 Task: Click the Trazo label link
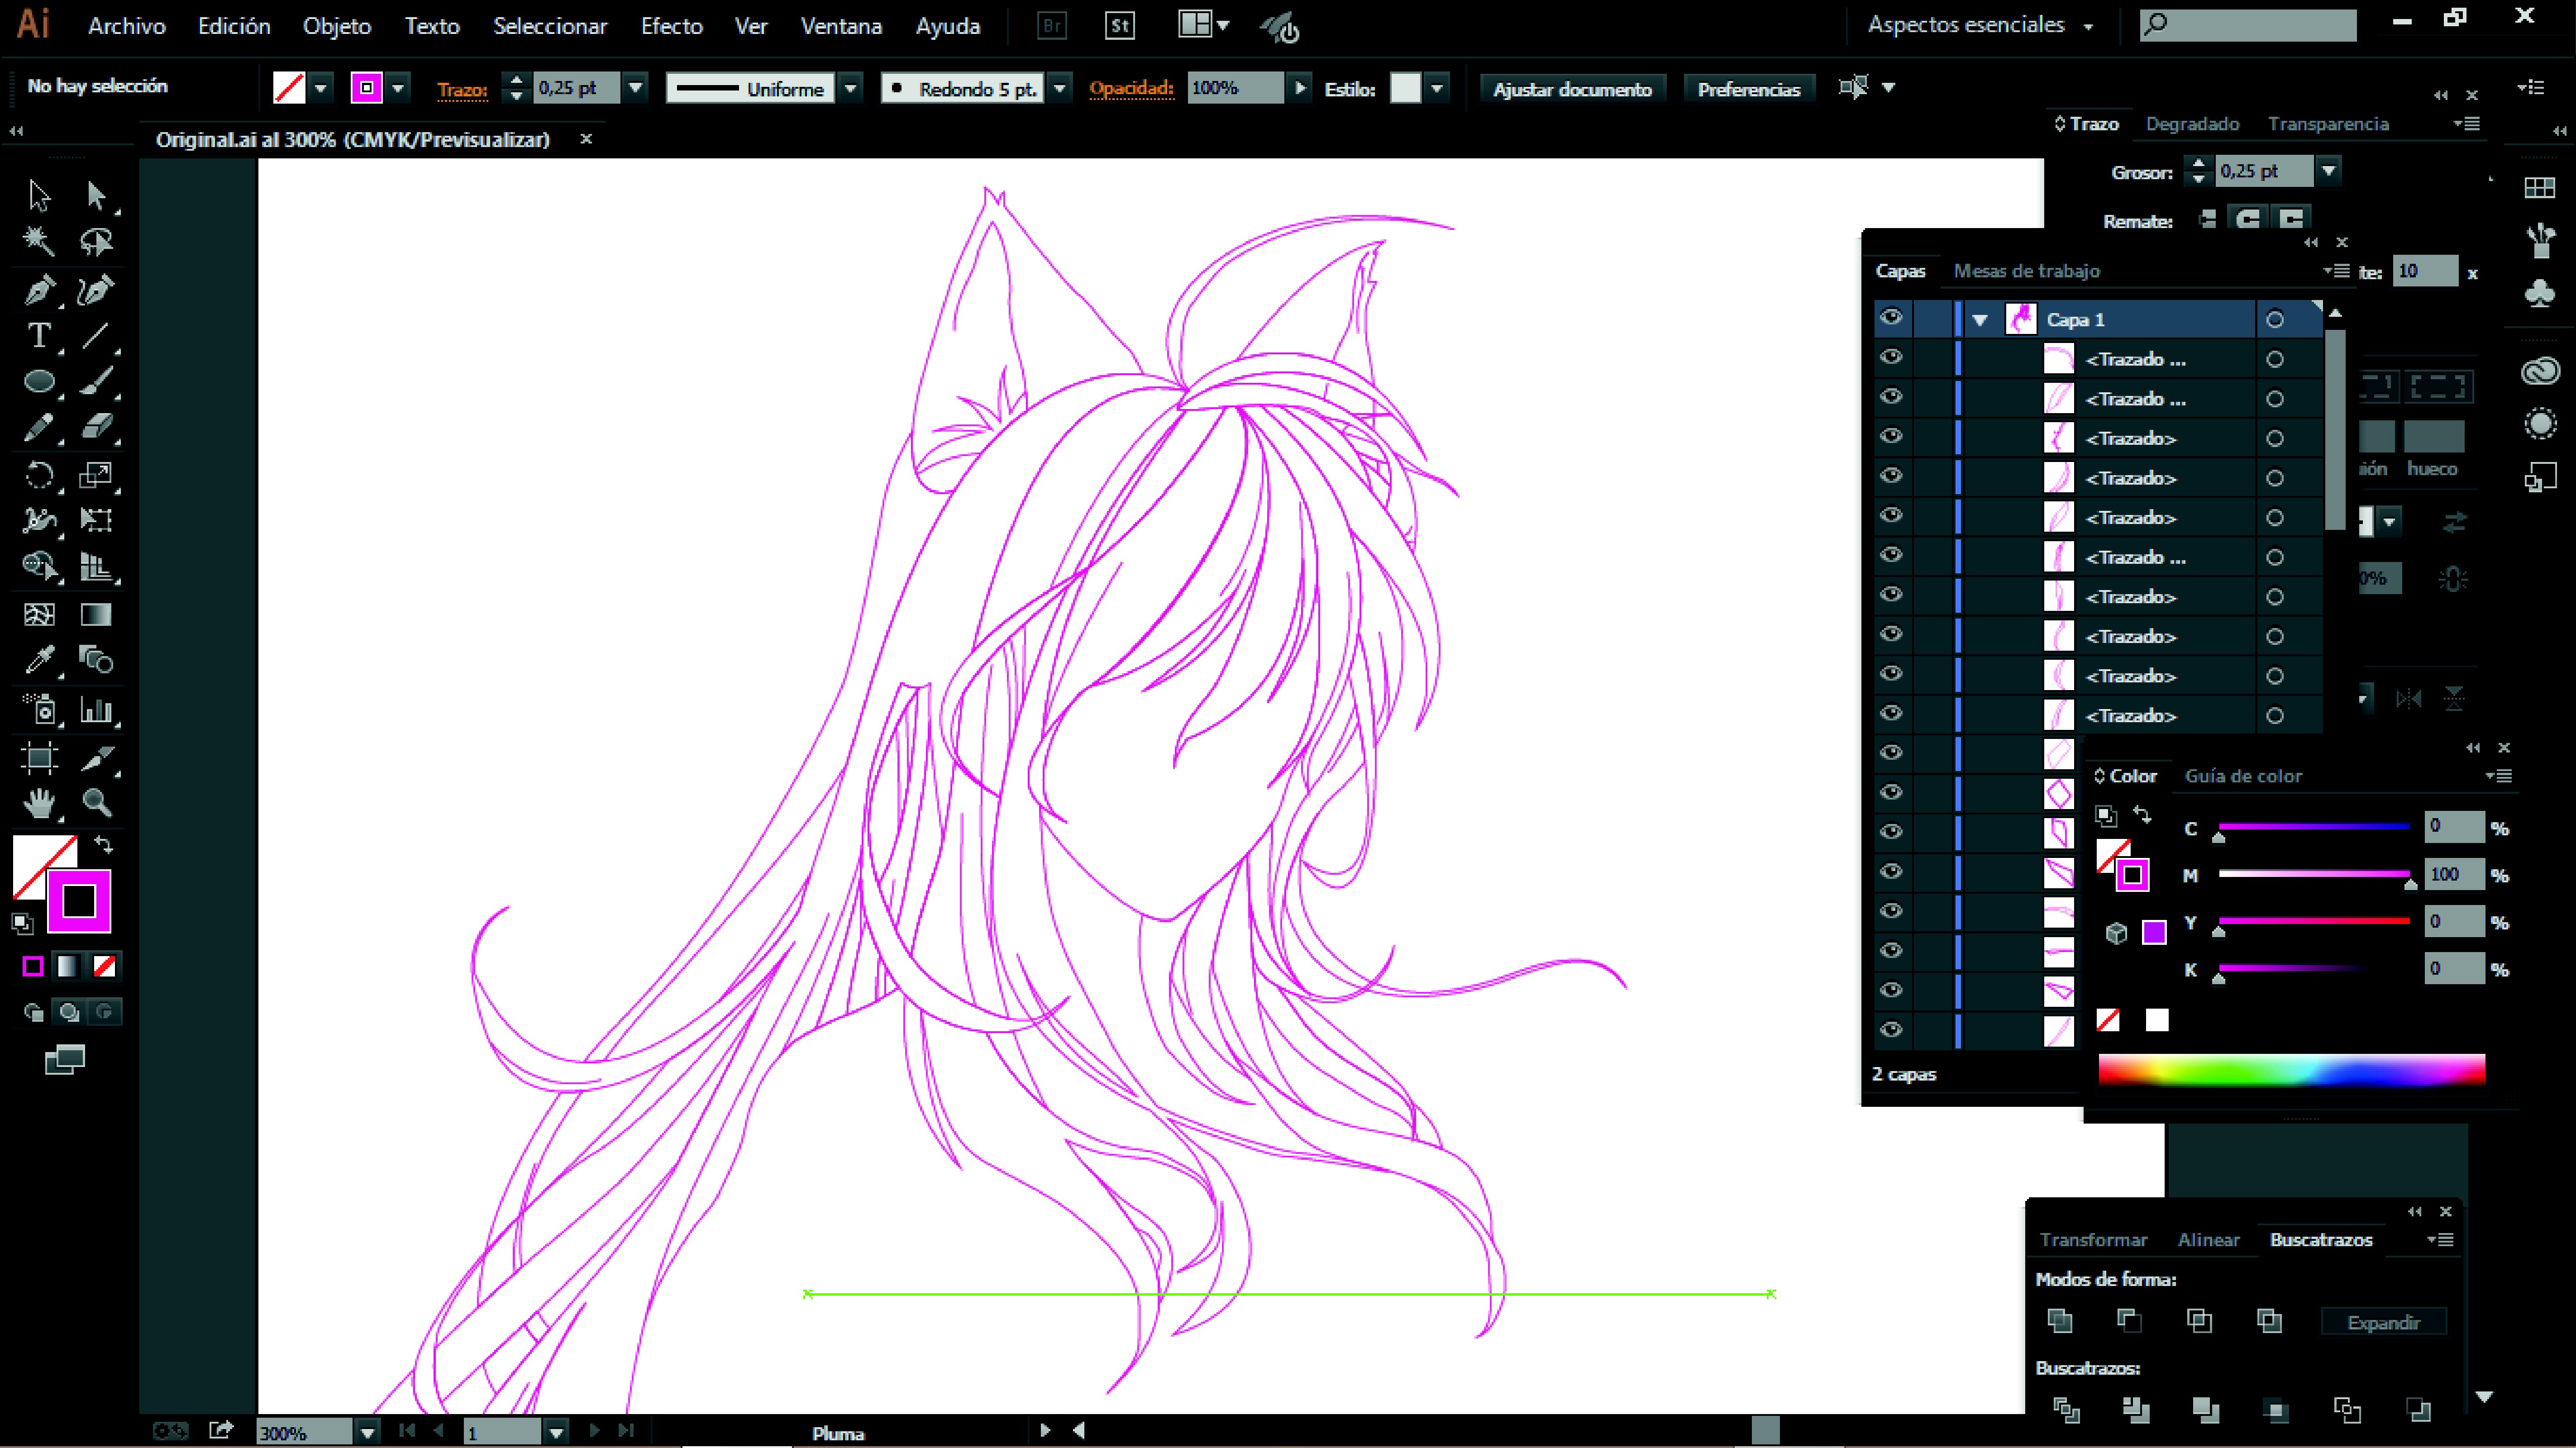(x=462, y=90)
